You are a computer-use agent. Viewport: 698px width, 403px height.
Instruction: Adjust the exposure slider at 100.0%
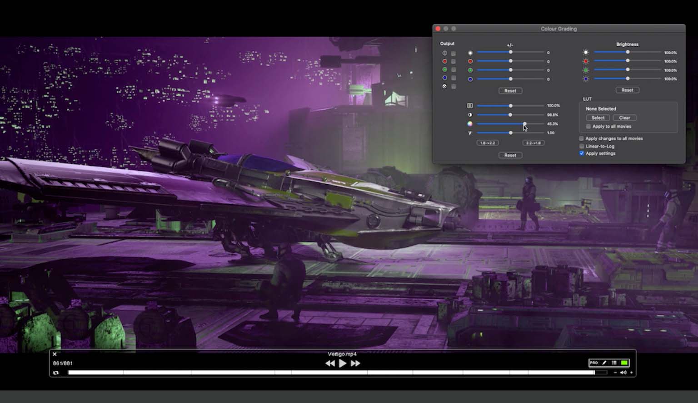[x=510, y=106]
